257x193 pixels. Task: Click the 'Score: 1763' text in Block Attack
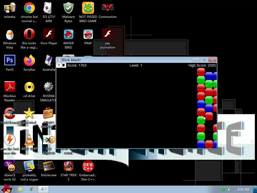(77, 65)
